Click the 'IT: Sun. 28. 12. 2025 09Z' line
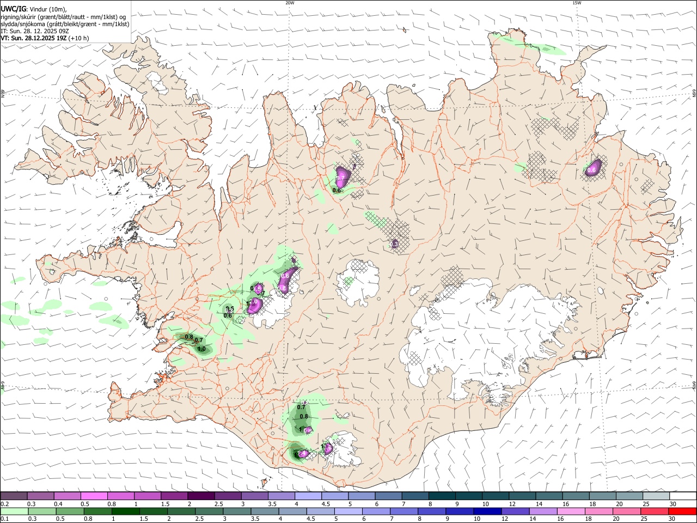The width and height of the screenshot is (697, 523). [x=35, y=31]
